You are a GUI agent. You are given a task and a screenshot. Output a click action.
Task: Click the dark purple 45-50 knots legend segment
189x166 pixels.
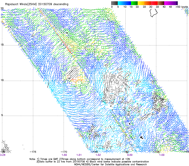(174, 3)
